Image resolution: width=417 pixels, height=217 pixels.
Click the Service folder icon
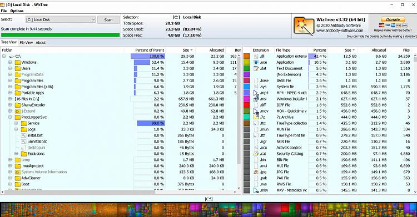point(24,124)
